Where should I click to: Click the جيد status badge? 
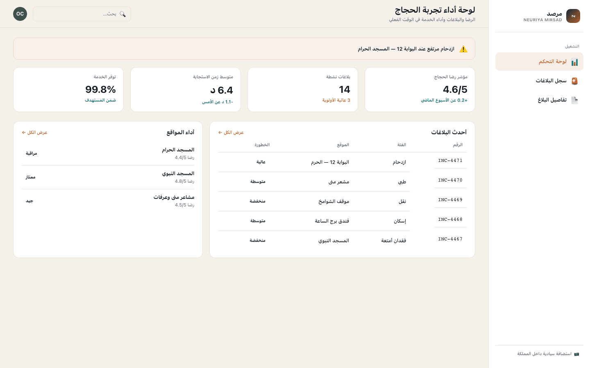(x=29, y=201)
